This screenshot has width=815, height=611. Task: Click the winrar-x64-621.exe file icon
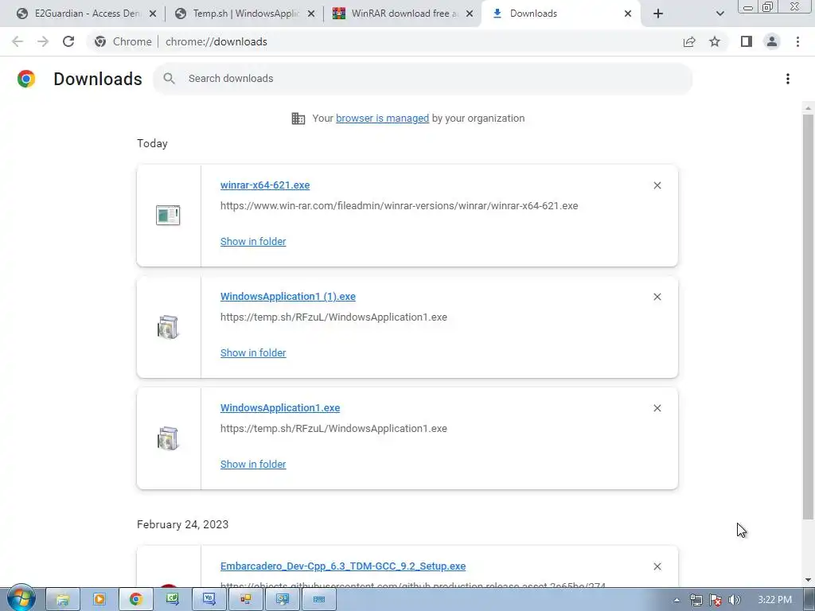pos(168,215)
